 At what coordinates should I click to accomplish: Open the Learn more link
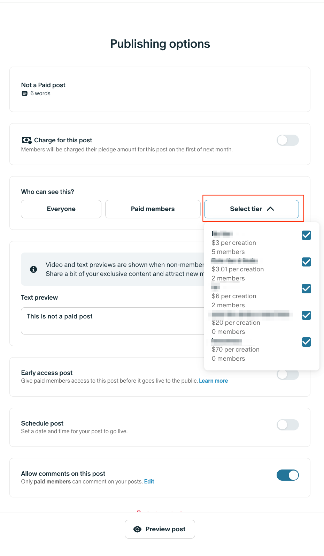[213, 381]
